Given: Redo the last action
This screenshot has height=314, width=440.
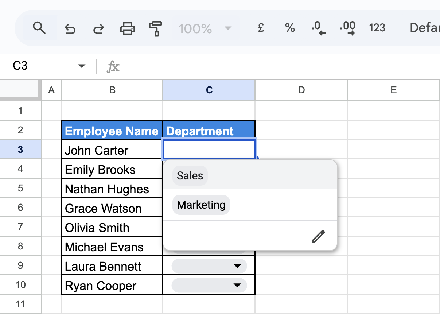Looking at the screenshot, I should (98, 28).
